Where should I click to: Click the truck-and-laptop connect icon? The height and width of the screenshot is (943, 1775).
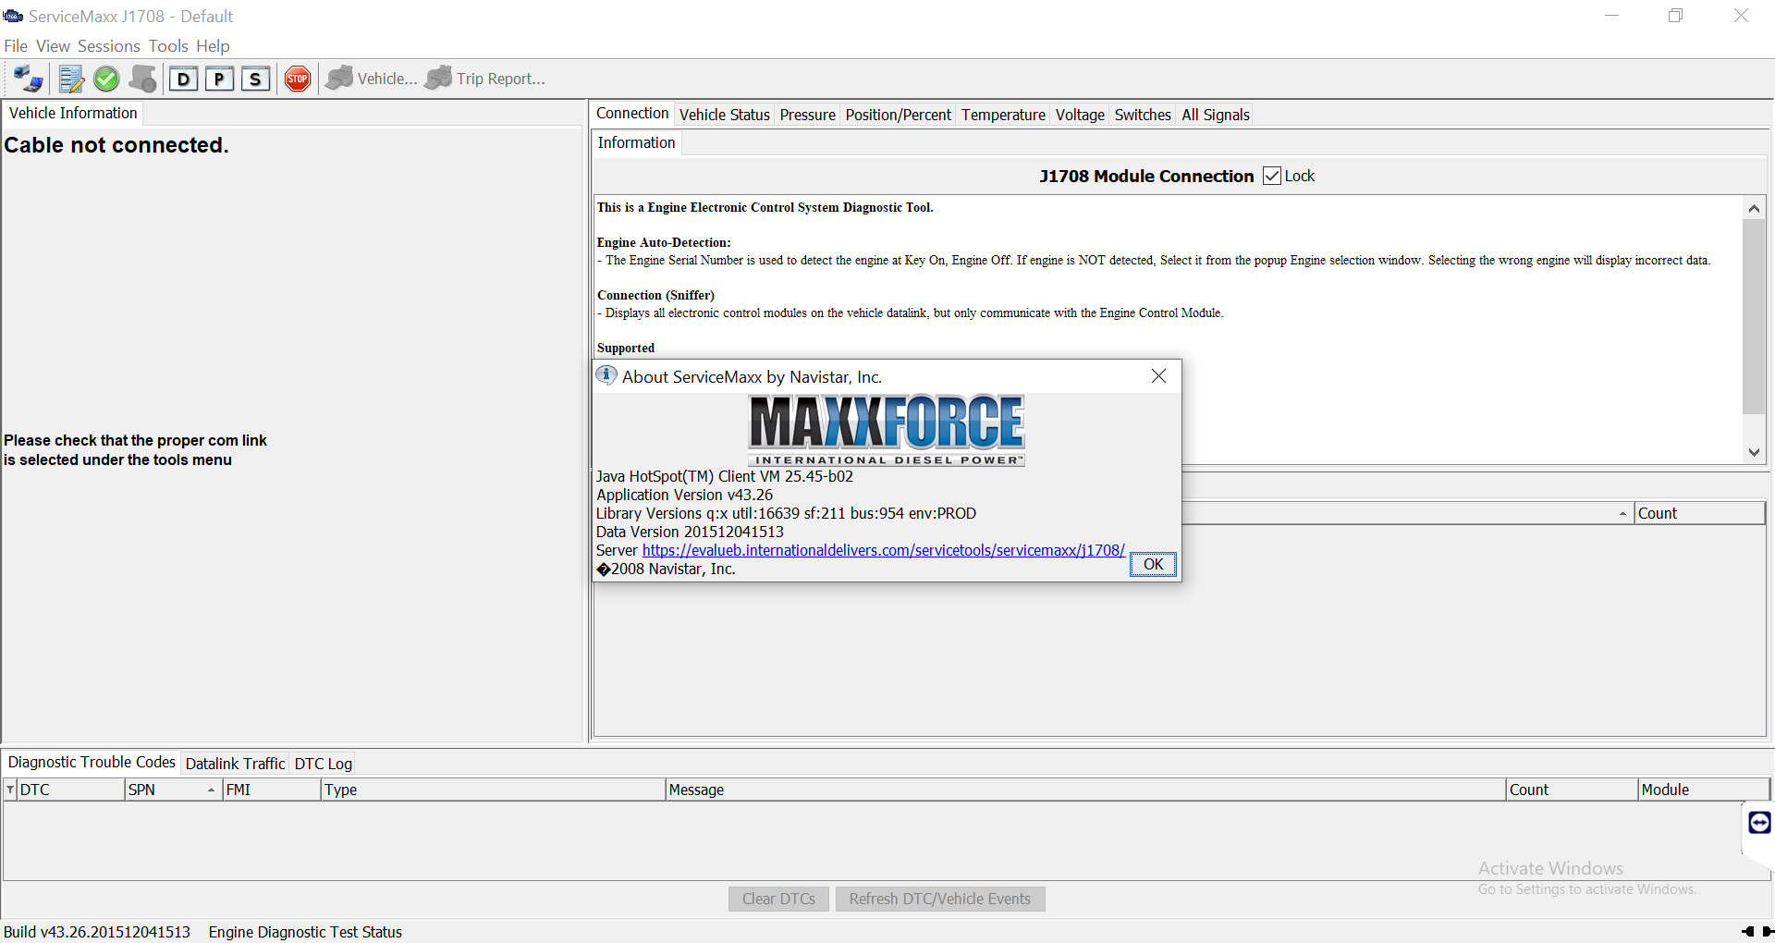(x=28, y=79)
